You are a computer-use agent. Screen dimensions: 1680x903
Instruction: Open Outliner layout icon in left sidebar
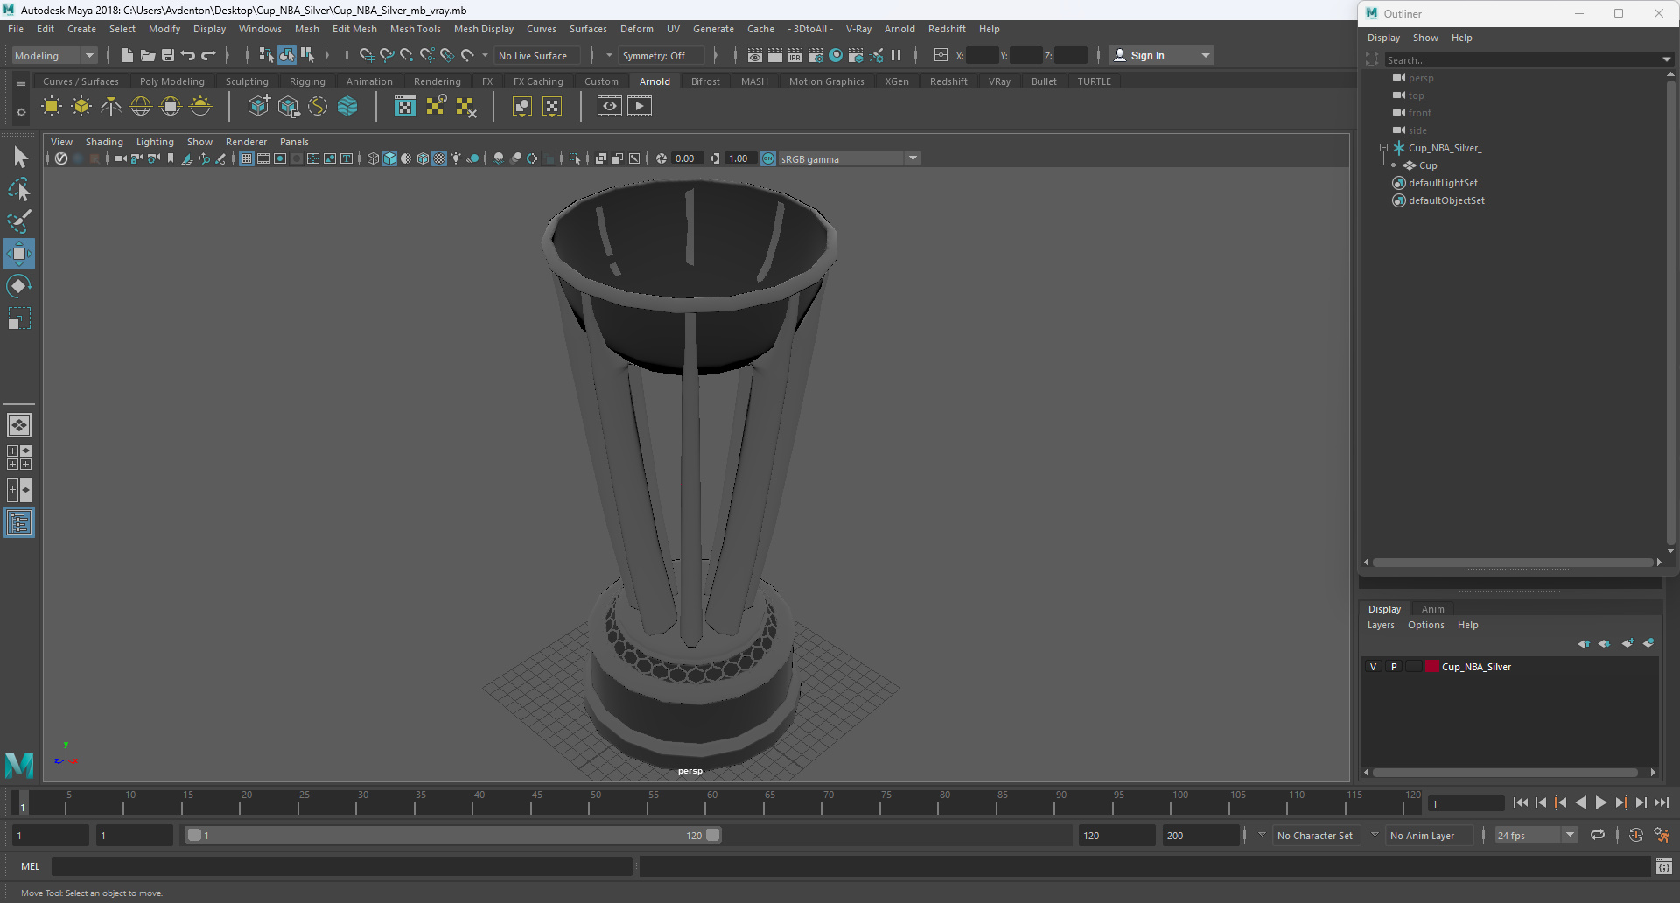tap(19, 523)
